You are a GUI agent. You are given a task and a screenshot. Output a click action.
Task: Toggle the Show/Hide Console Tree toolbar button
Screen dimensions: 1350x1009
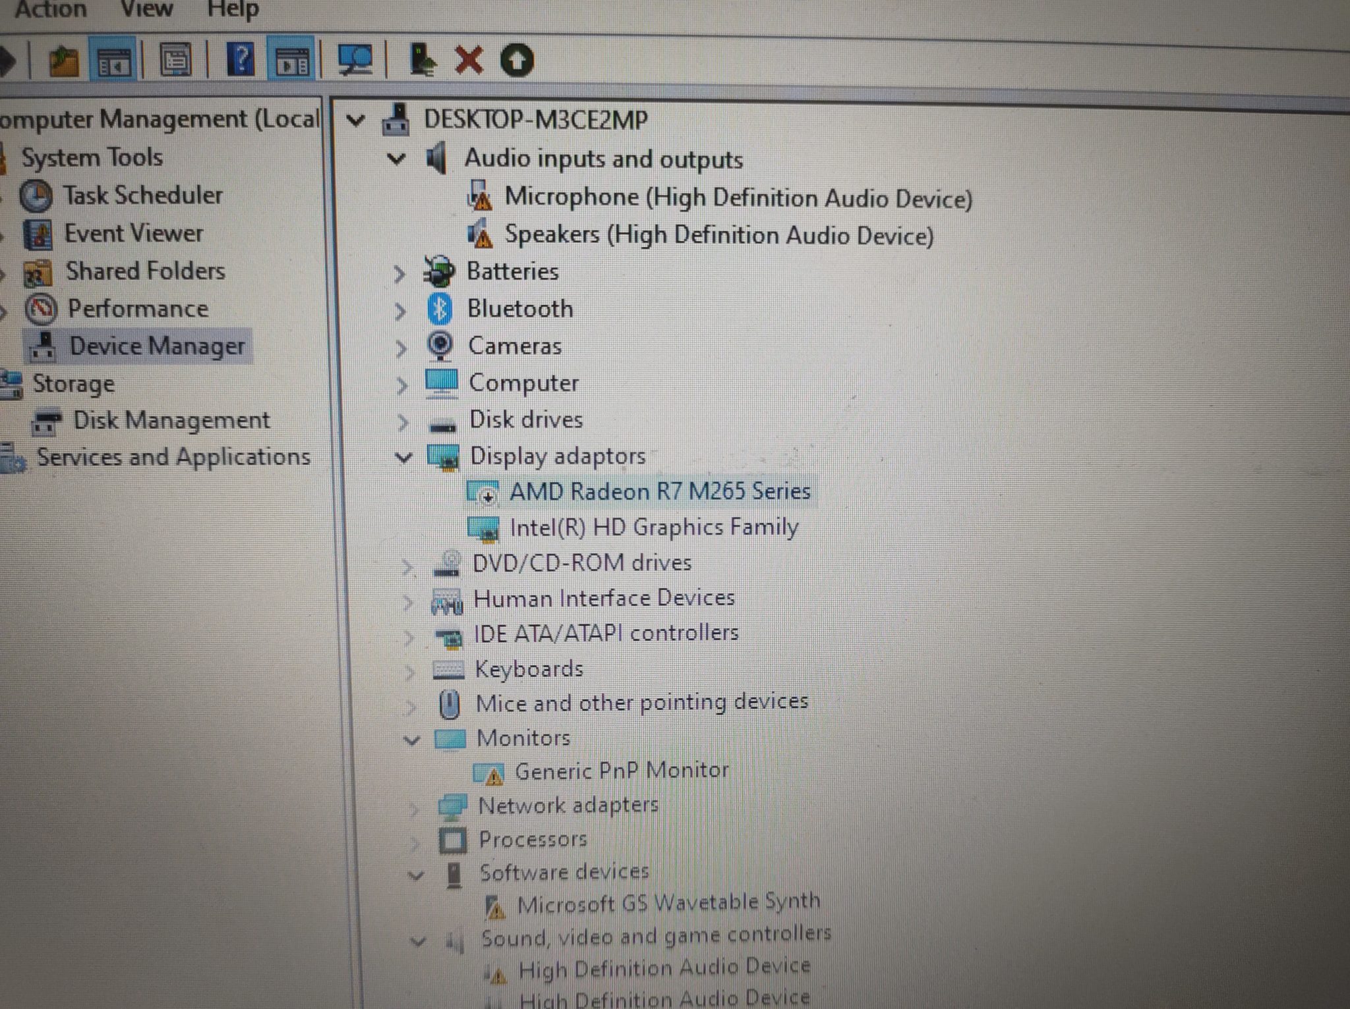(x=113, y=61)
